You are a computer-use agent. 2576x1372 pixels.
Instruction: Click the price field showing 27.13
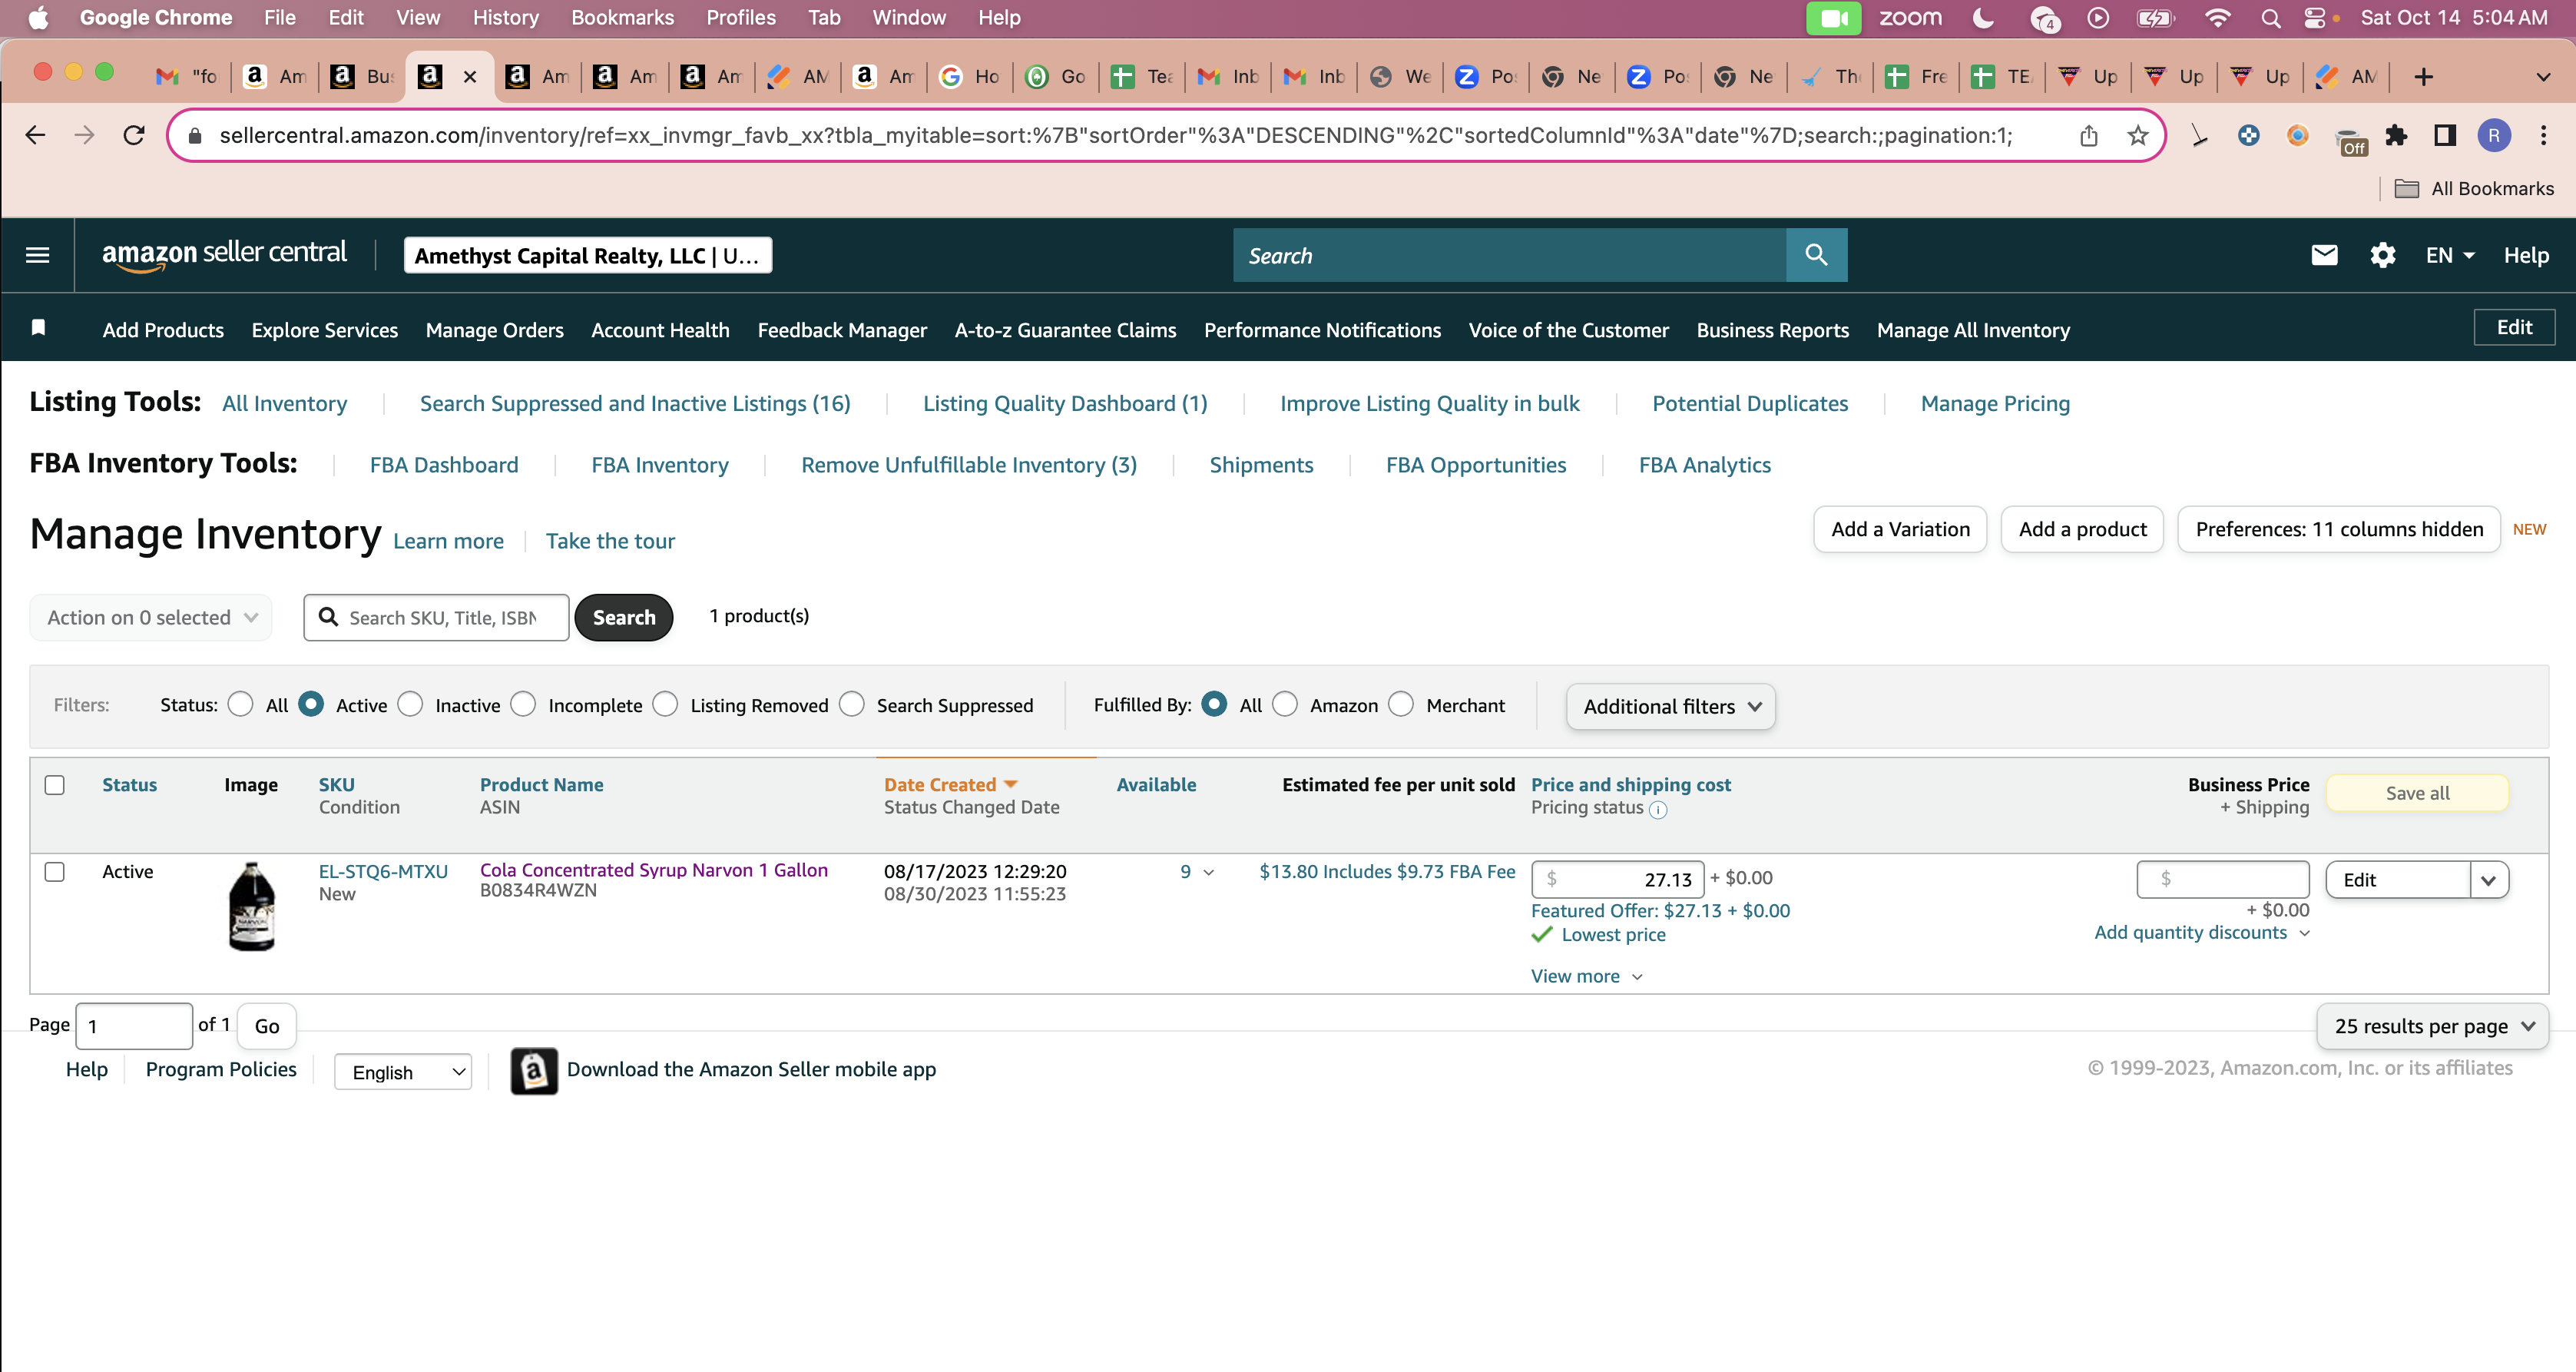pyautogui.click(x=1617, y=879)
